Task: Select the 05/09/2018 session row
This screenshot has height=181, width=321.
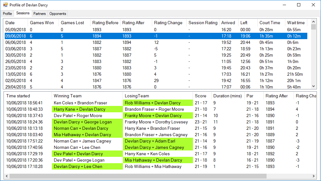Action: pyautogui.click(x=156, y=30)
